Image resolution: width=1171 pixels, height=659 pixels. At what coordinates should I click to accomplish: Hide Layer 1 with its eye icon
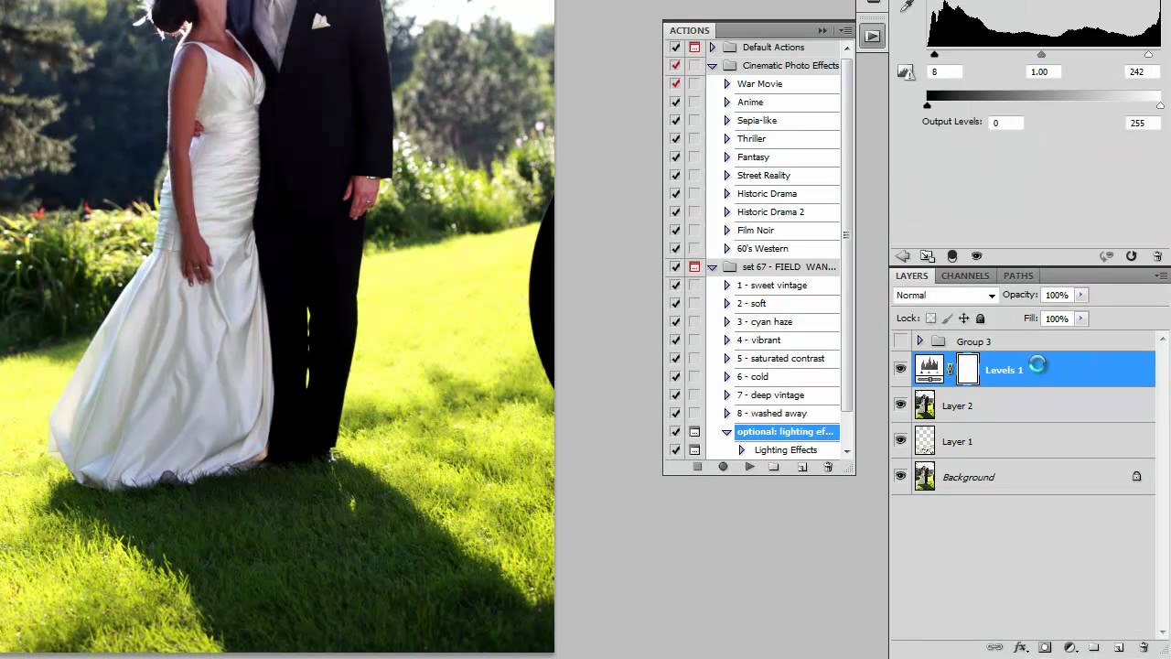901,440
